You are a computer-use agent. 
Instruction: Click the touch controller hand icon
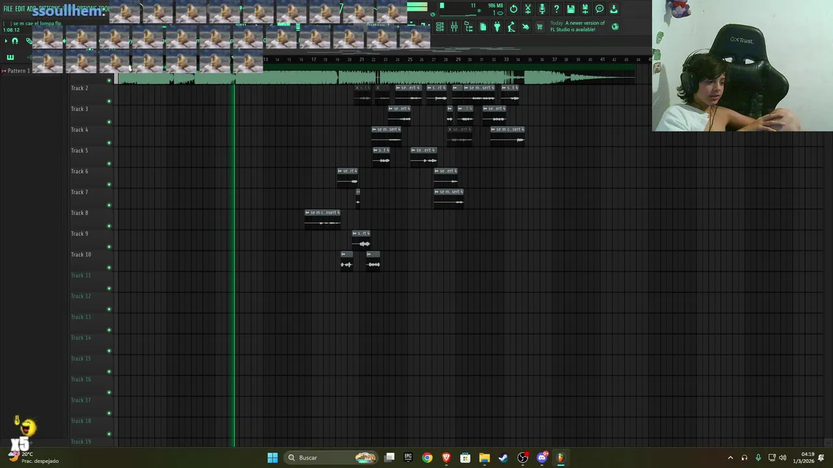tap(526, 27)
